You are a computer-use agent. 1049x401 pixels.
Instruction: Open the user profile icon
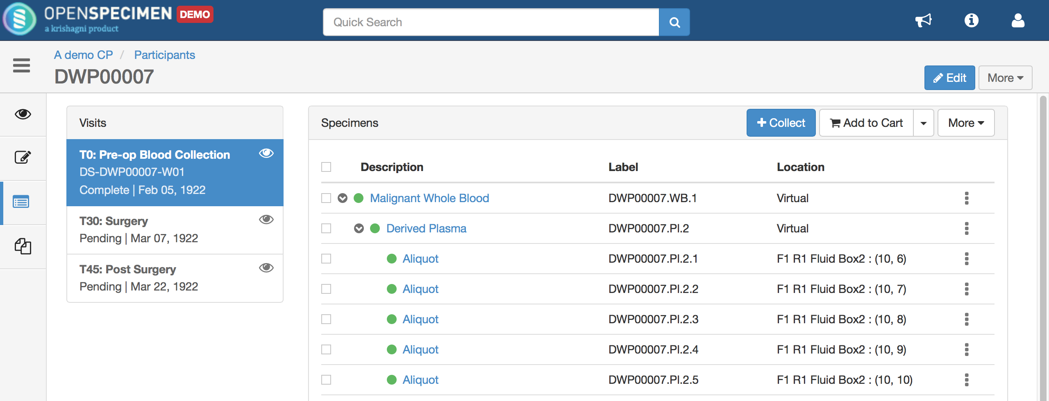click(x=1019, y=20)
